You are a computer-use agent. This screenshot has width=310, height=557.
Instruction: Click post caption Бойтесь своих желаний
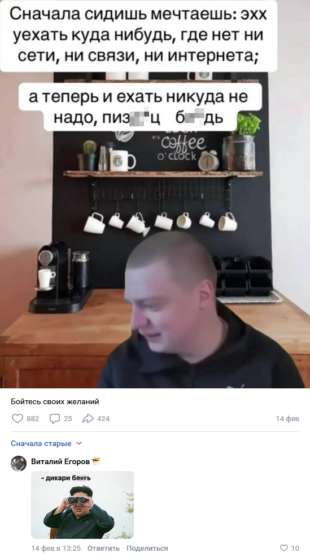[x=55, y=402]
